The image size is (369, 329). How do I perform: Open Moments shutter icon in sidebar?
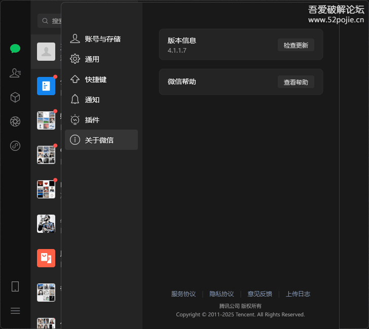coord(15,121)
